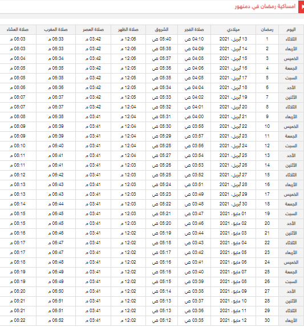Click the 12 مايو 2021 date cell

pyautogui.click(x=233, y=320)
